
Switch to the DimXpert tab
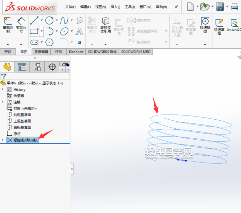[x=76, y=52]
